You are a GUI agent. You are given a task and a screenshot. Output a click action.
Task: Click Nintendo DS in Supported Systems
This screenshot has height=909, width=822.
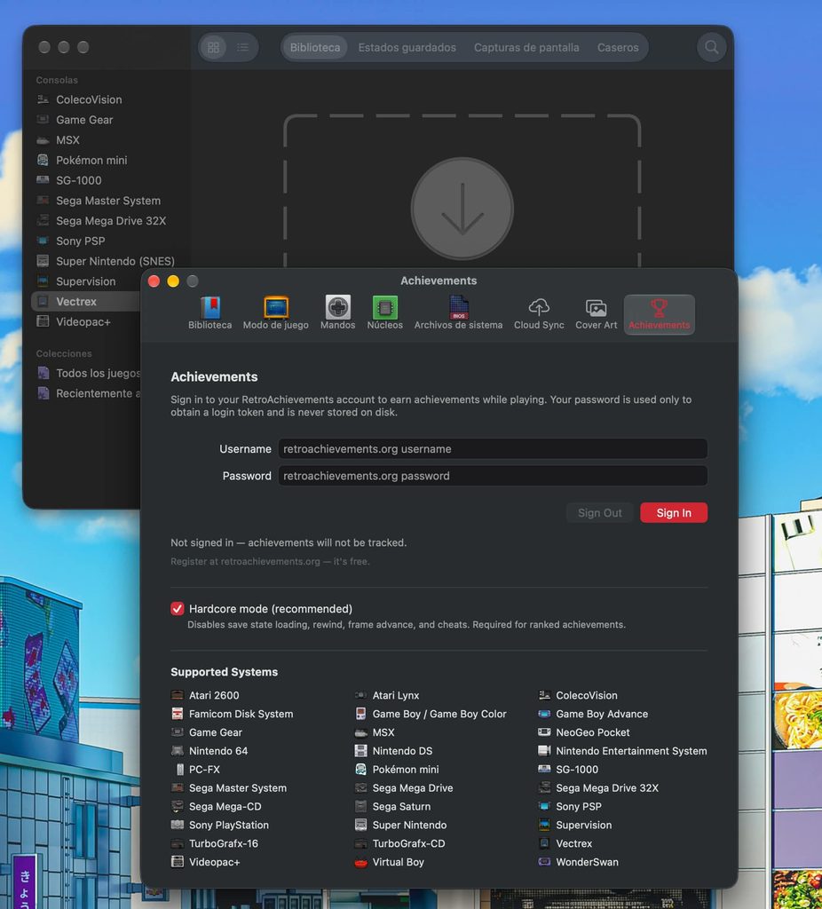pos(393,751)
